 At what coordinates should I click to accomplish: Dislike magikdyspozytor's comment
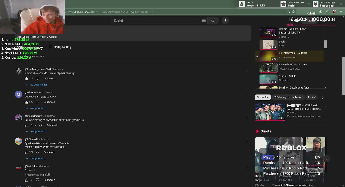40,125
